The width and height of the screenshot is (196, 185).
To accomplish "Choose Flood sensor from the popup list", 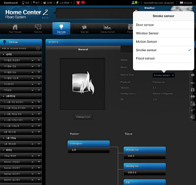I will tap(163, 58).
